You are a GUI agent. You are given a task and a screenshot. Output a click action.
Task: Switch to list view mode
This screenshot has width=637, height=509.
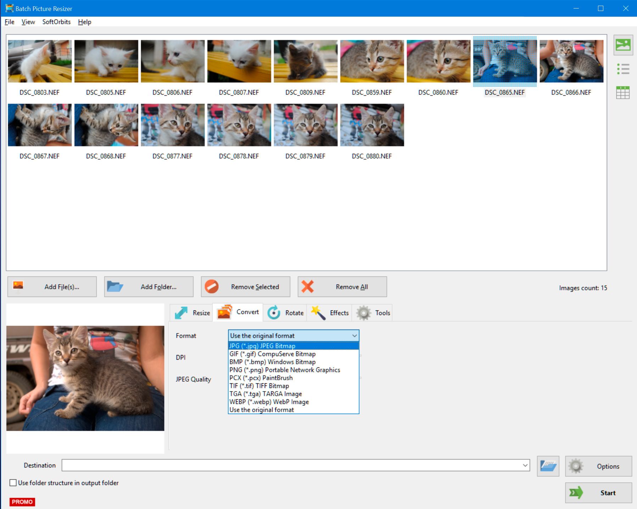coord(623,69)
